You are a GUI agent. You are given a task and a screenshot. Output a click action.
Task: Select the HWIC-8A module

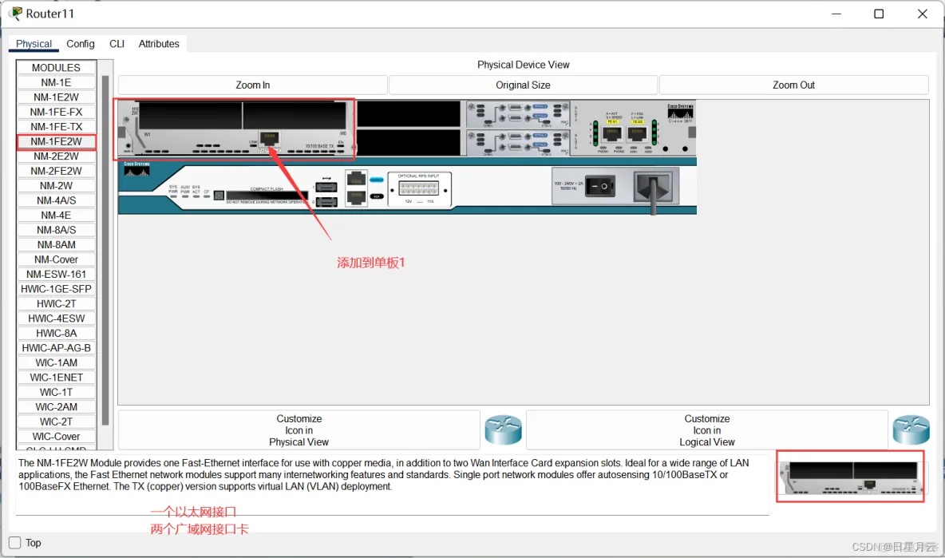tap(56, 333)
